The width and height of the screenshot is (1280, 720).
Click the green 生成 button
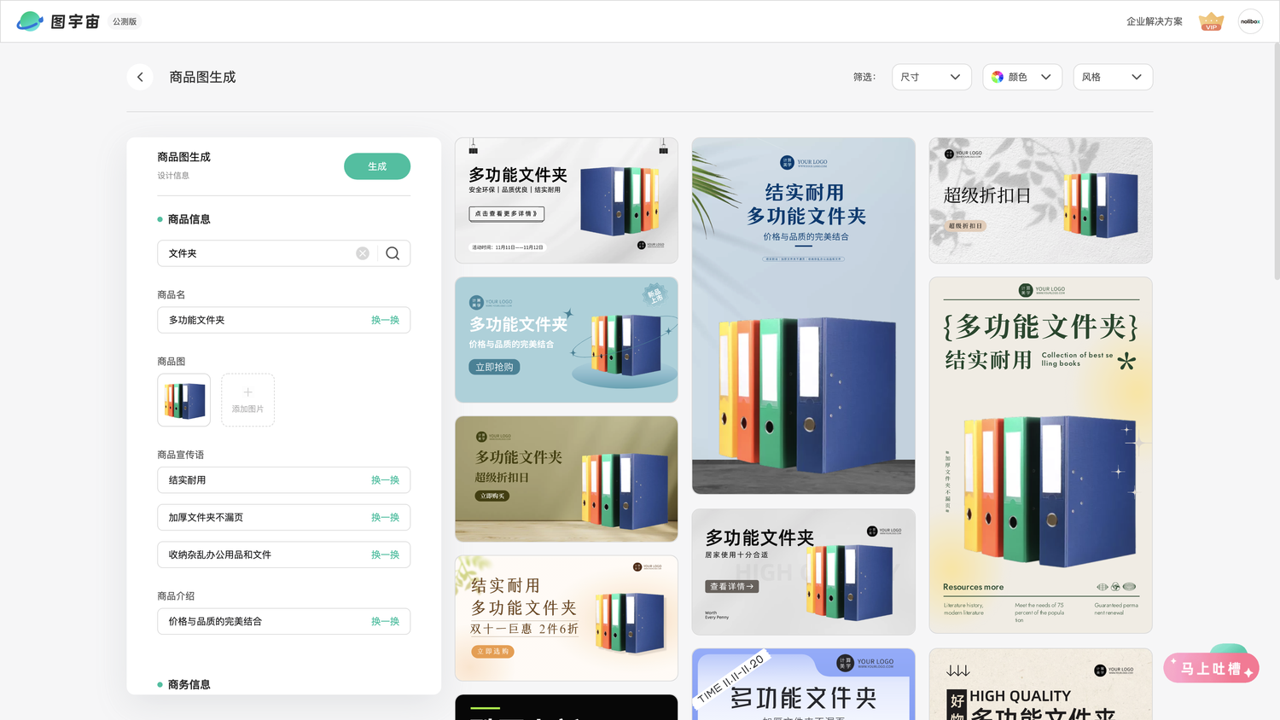[377, 166]
